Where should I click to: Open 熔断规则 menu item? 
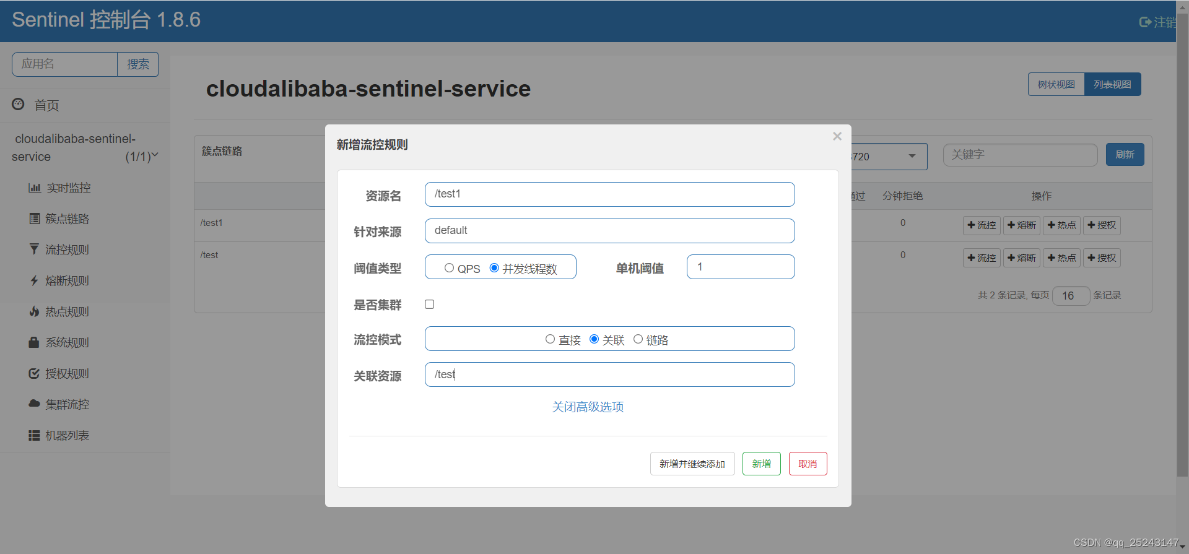(68, 280)
